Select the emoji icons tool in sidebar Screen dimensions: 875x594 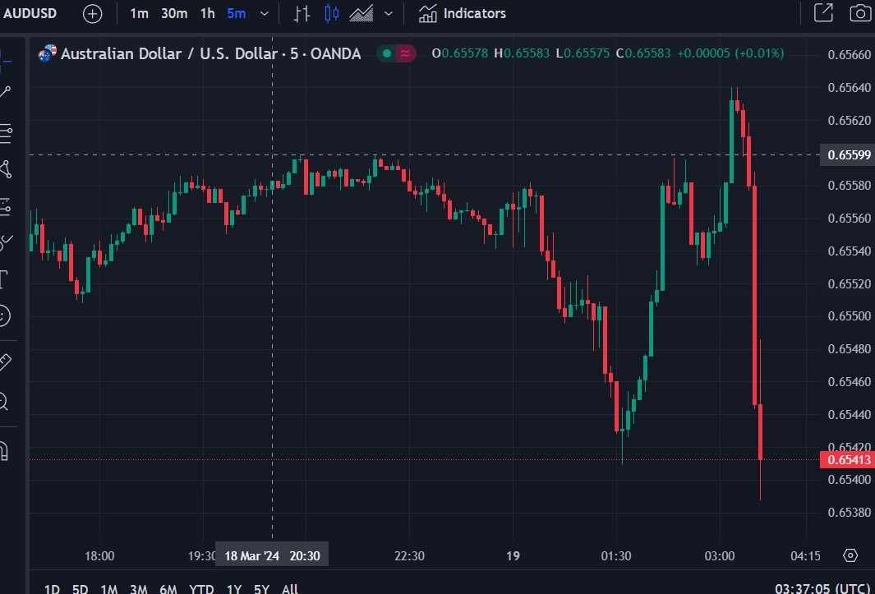coord(4,316)
